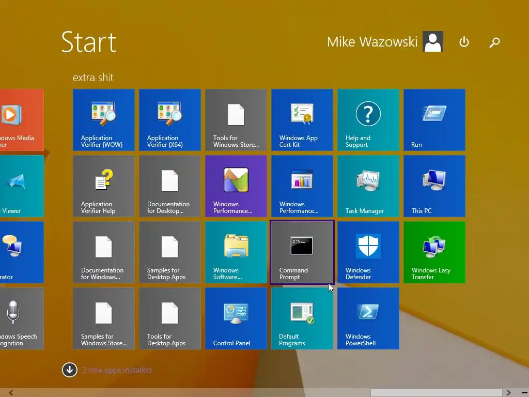The height and width of the screenshot is (397, 529).
Task: Launch Windows Easy Transfer tile
Action: [434, 252]
